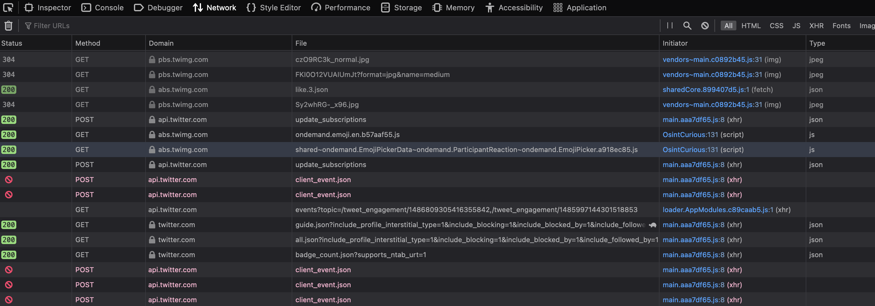This screenshot has width=875, height=306.
Task: Open loader.AppModules.c89caab5.js:1 initiator link
Action: pos(718,210)
